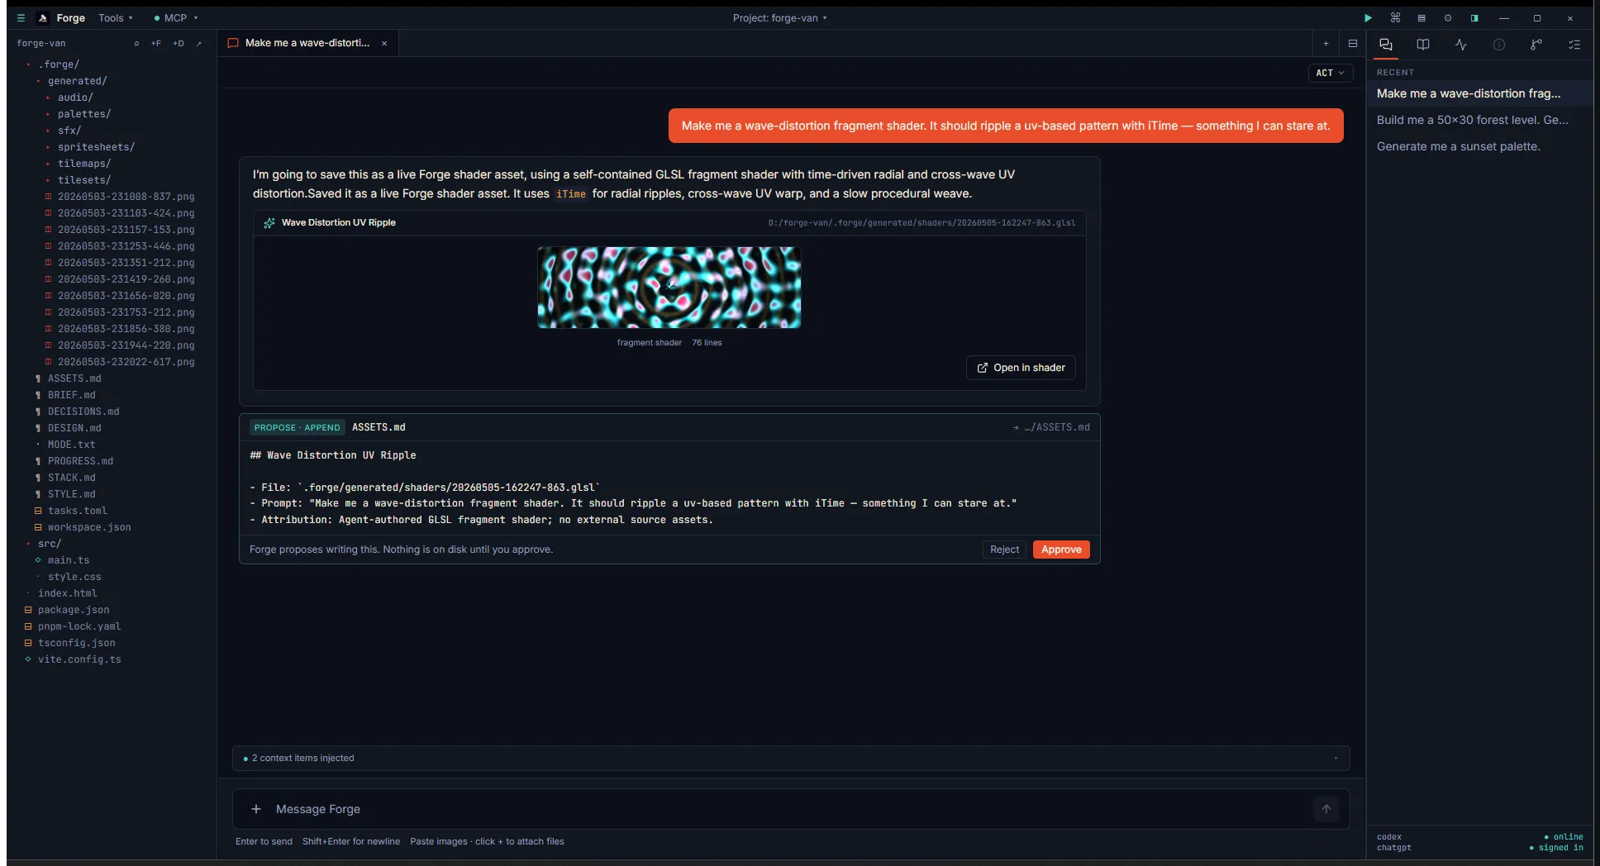The width and height of the screenshot is (1600, 866).
Task: Open the Tools dropdown menu
Action: tap(116, 17)
